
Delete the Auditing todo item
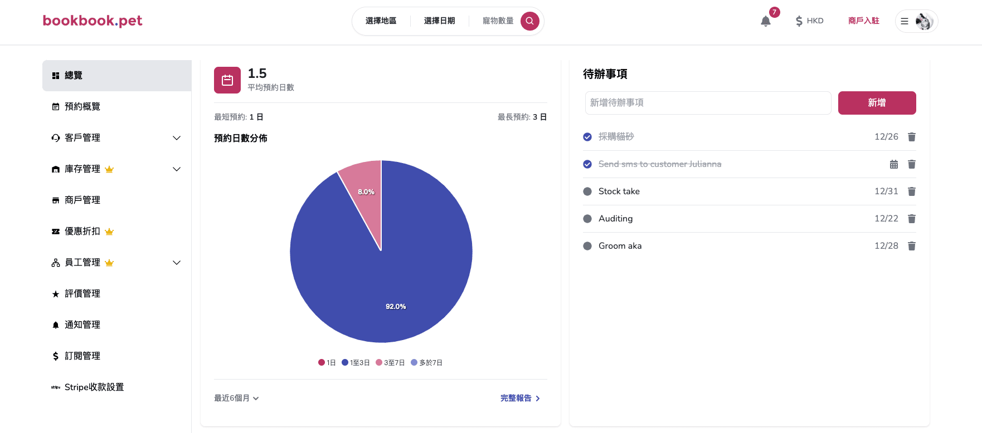coord(912,219)
